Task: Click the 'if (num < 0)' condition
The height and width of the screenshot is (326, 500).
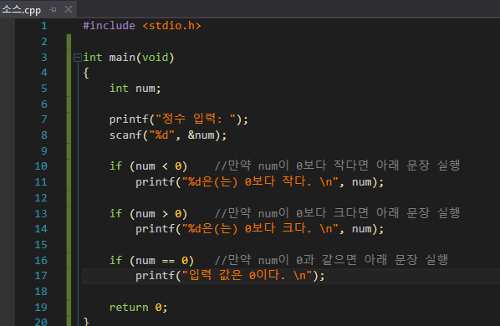Action: click(148, 166)
